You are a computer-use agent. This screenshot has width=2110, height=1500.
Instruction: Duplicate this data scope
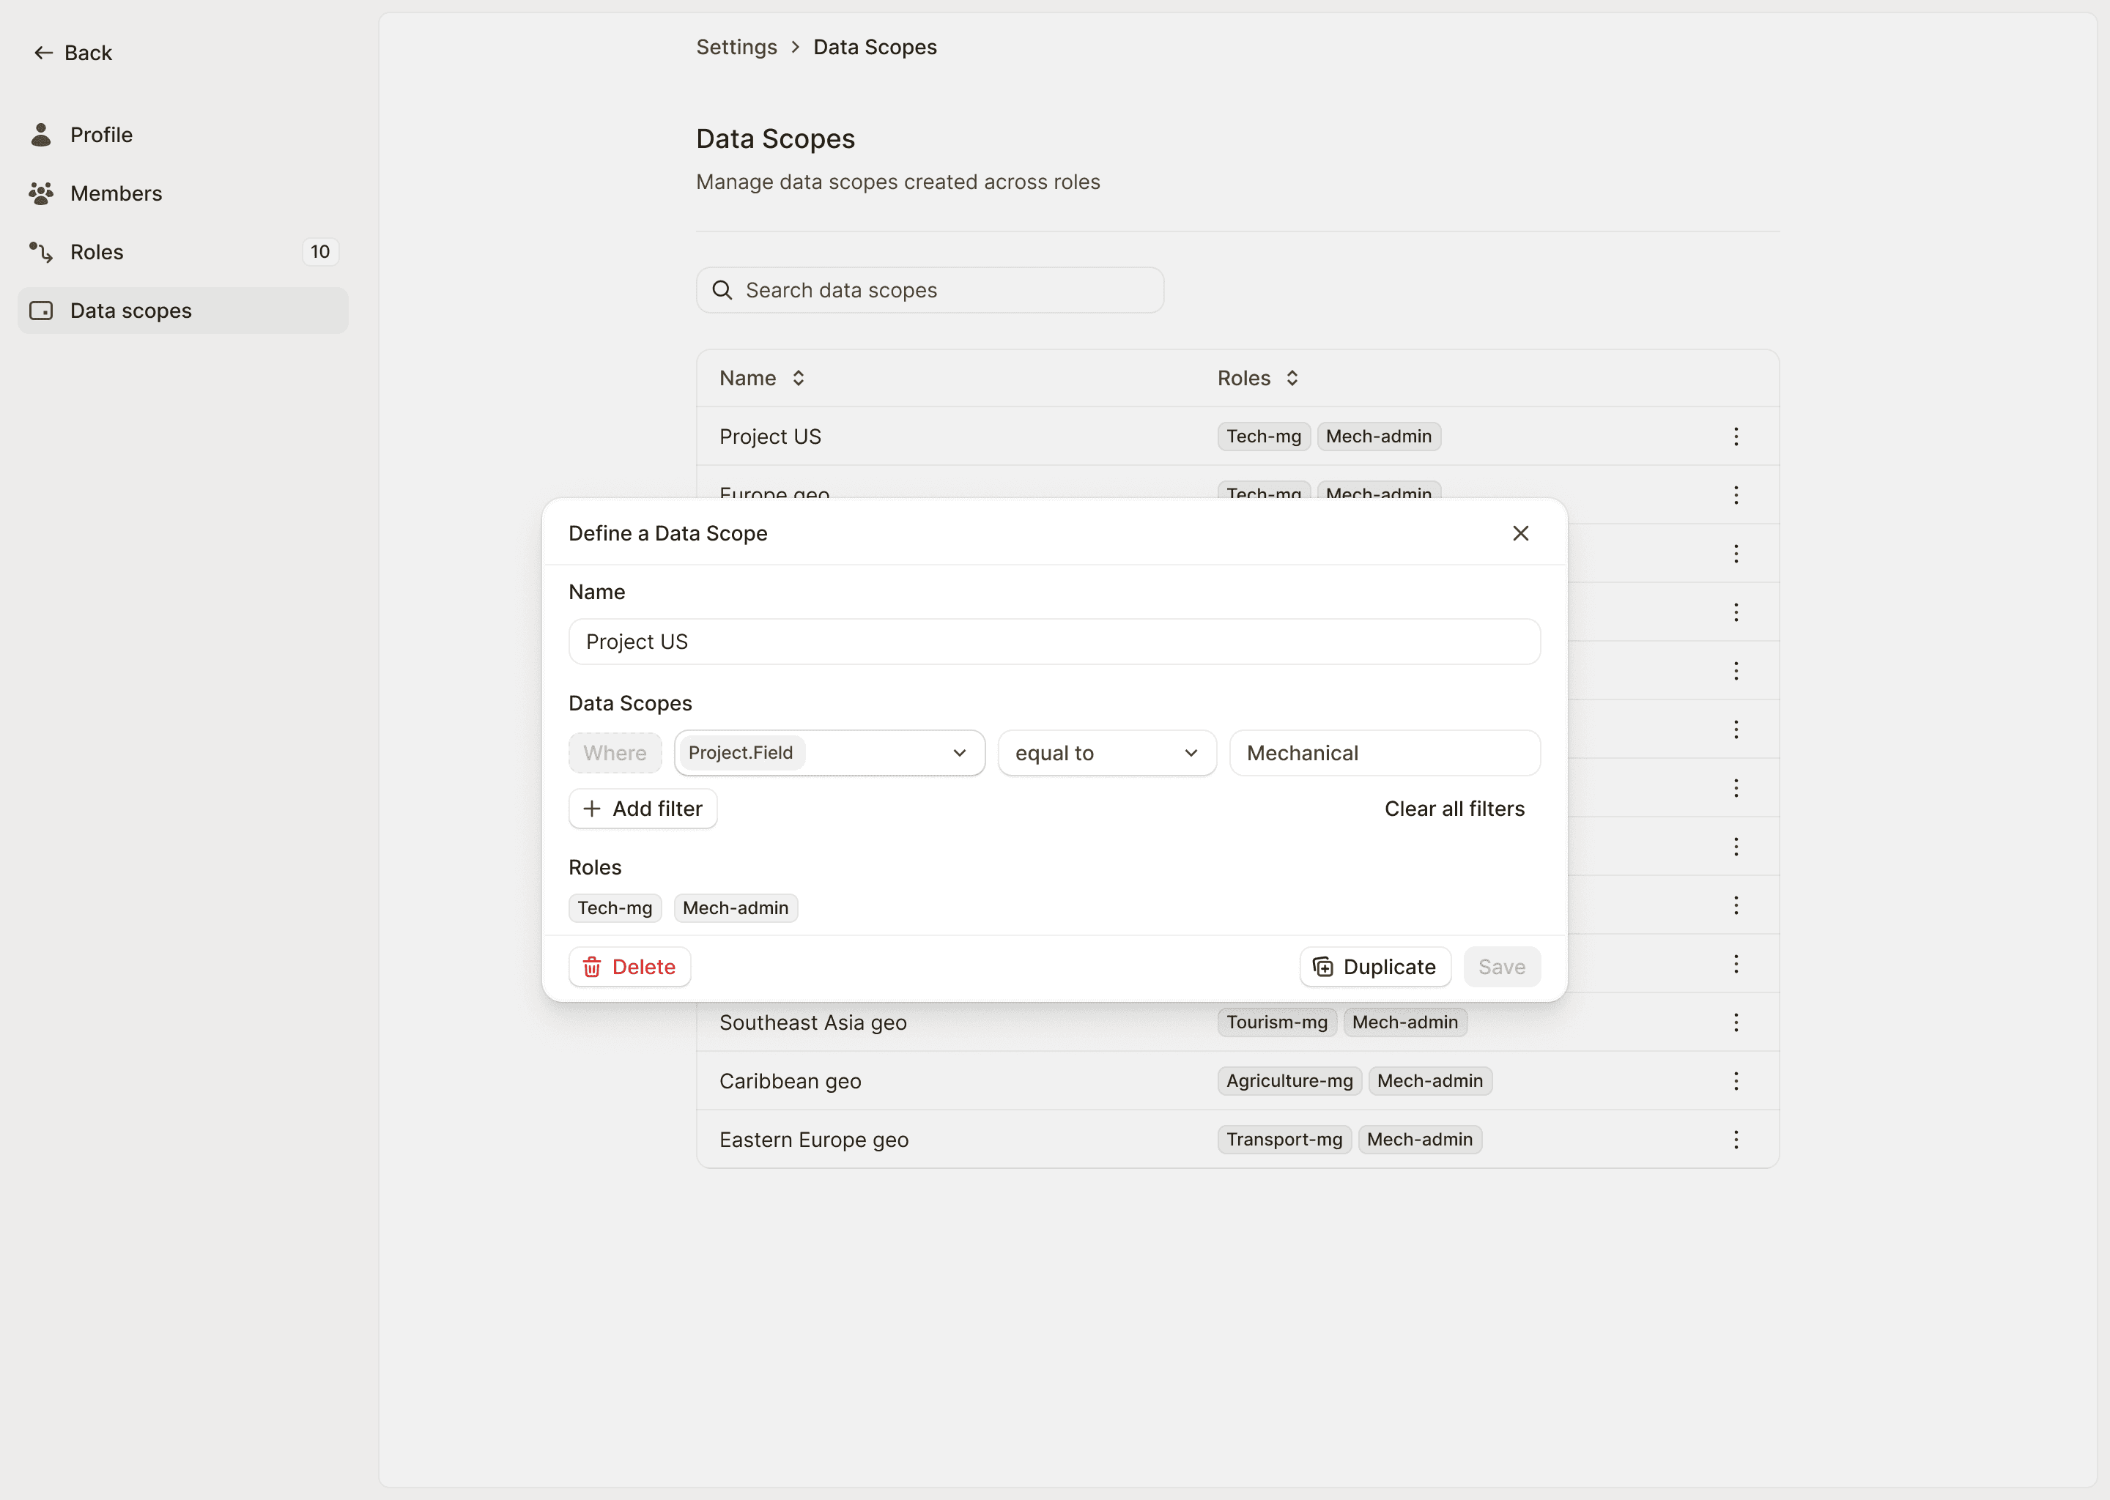coord(1374,967)
